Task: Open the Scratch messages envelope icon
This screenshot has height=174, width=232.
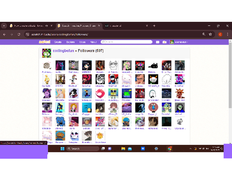Action: [x=158, y=42]
